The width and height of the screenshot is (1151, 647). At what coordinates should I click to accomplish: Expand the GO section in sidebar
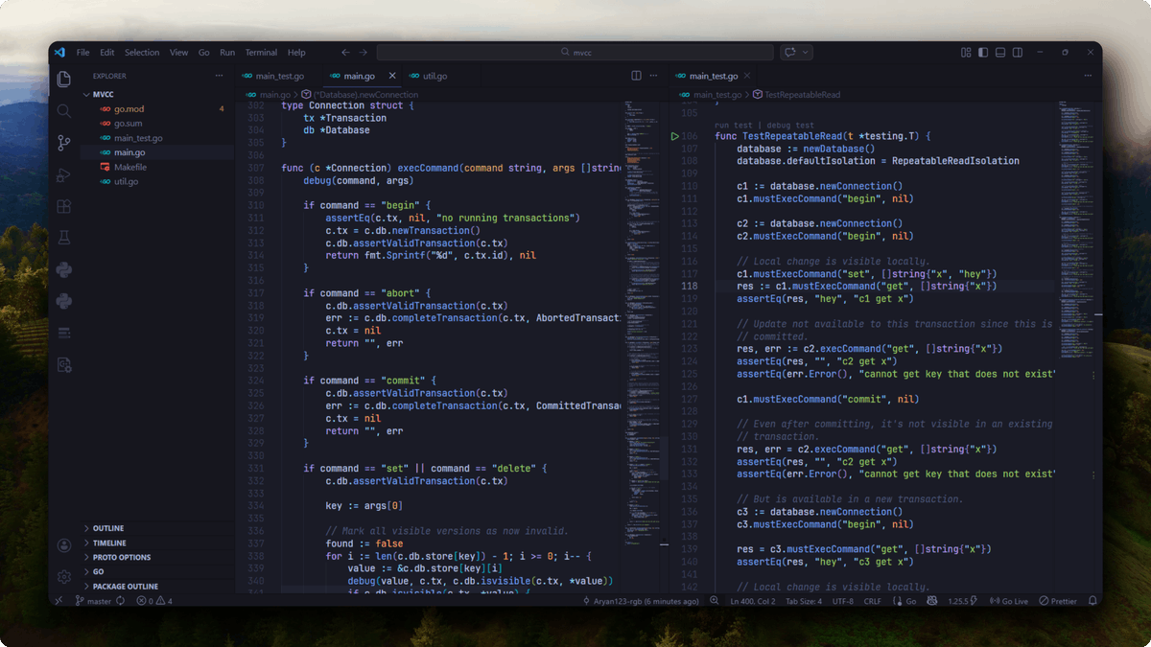point(157,571)
